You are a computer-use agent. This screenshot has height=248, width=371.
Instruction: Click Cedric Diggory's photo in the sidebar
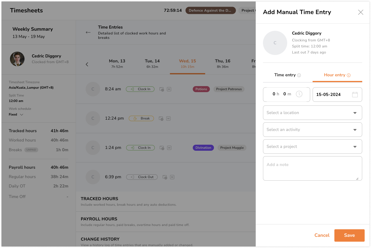17,59
